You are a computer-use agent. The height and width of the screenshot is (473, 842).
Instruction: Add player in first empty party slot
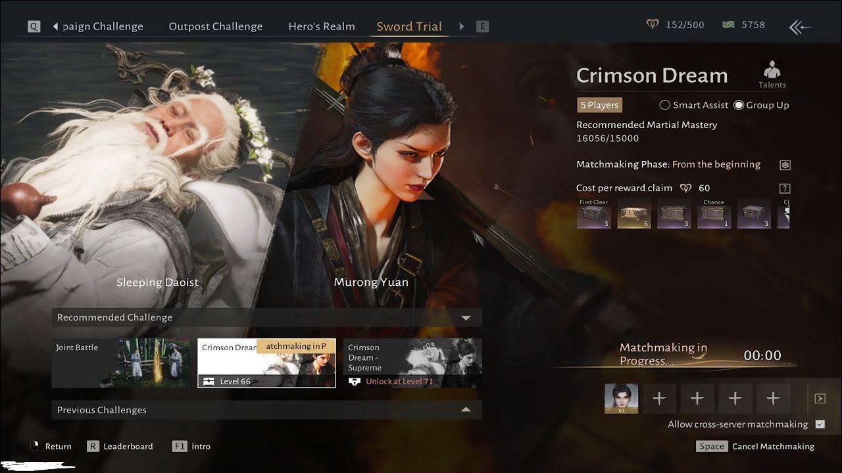coord(659,398)
